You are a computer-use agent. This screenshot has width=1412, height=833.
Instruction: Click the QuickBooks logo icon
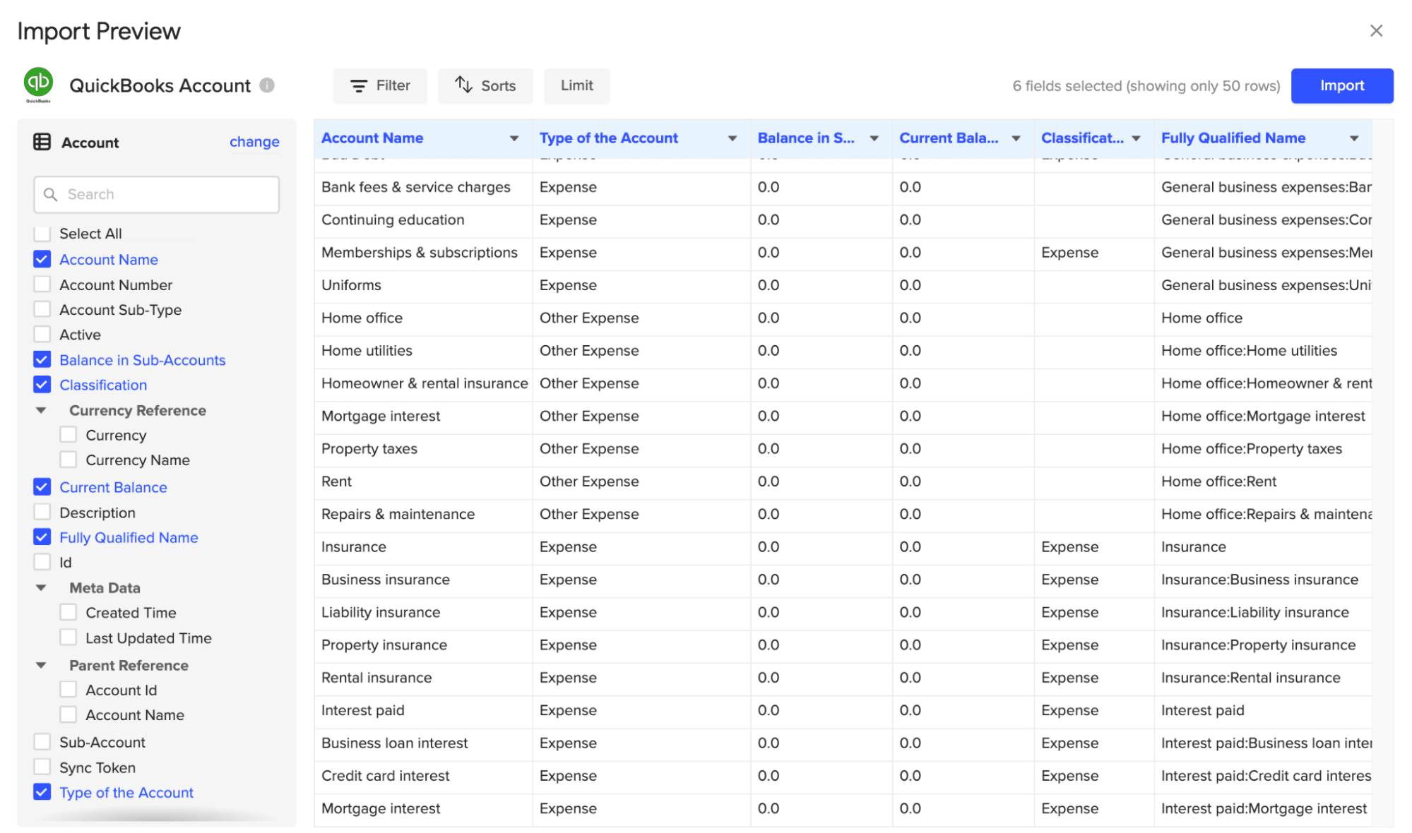point(38,85)
